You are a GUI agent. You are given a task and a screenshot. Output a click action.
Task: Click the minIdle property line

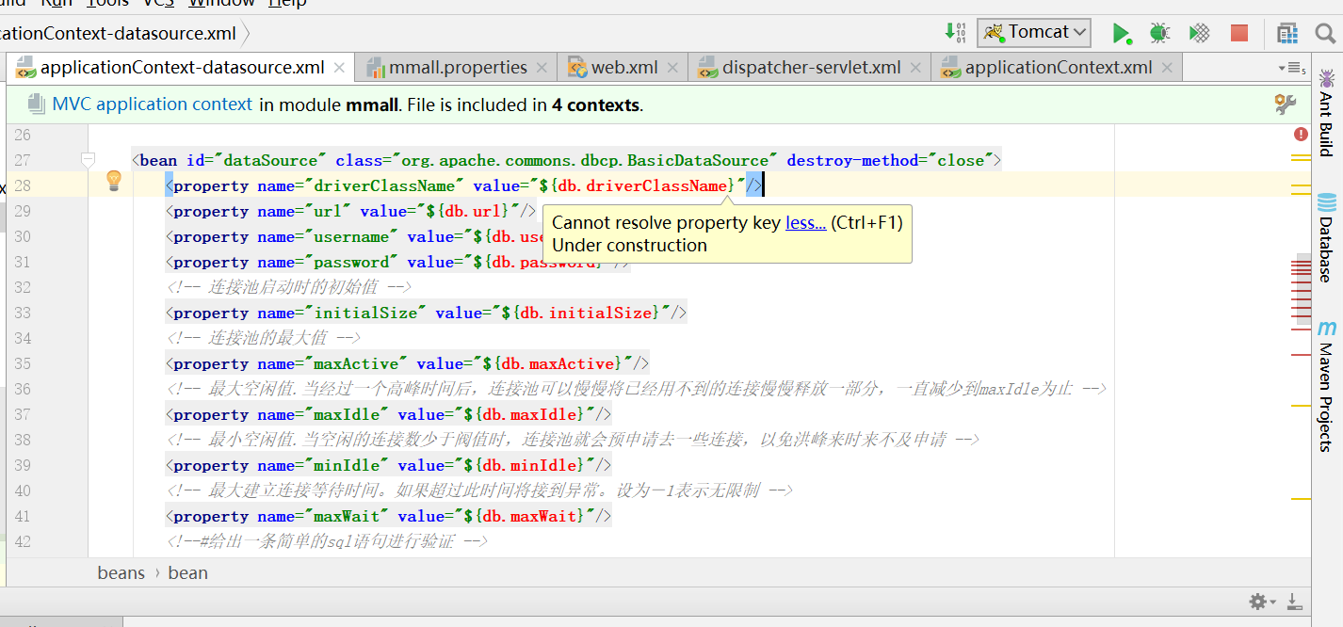(x=389, y=465)
